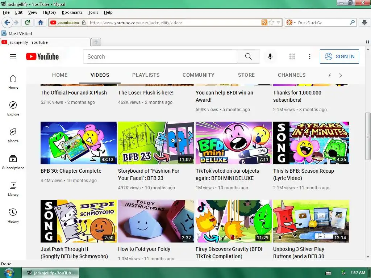This screenshot has height=278, width=371.
Task: Open the Downloads arrow icon
Action: coord(364,22)
